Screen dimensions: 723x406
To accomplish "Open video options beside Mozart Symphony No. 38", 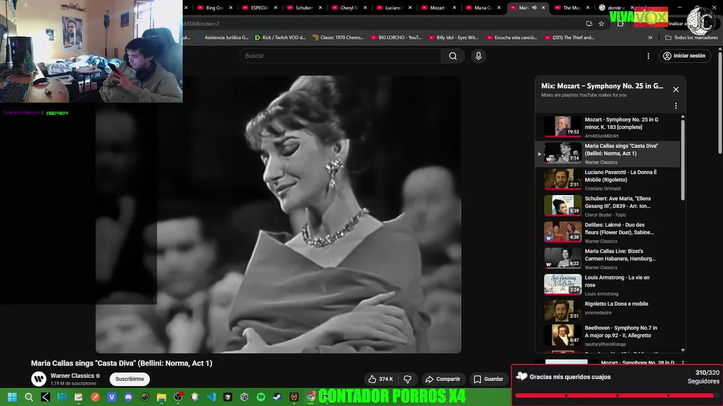I will [683, 363].
